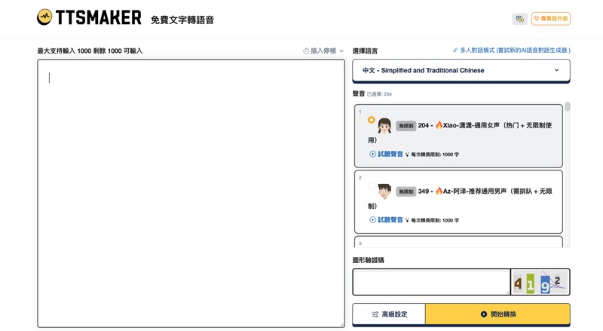Play 試聽聲音 for voice 204 Xiao
Viewport: 603px width, 331px height.
[386, 154]
